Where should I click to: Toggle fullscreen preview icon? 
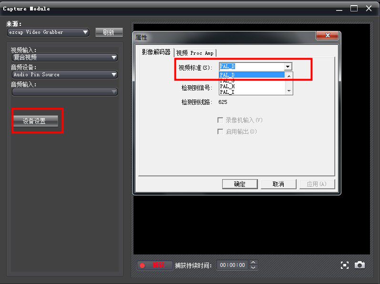pyautogui.click(x=345, y=265)
